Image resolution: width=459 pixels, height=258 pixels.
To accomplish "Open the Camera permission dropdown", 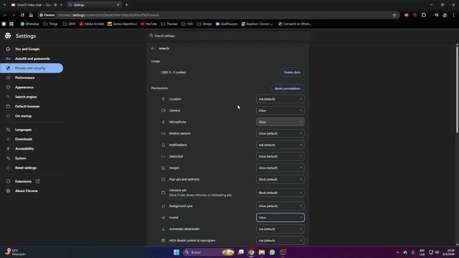I will point(280,110).
